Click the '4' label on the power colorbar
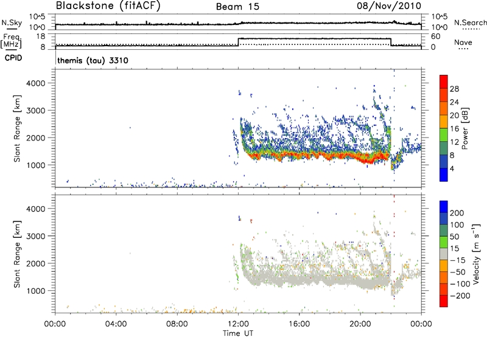Screen dimensions: 487x337 [x=452, y=168]
